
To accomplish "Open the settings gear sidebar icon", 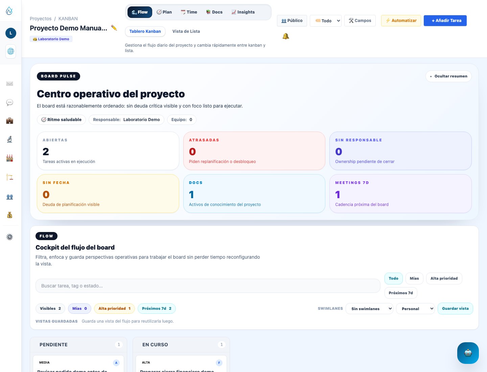I will (x=10, y=237).
